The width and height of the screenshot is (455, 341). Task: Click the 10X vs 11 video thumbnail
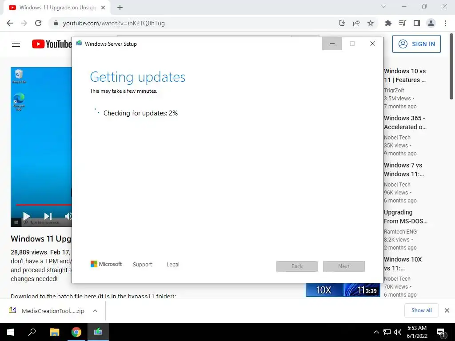[343, 289]
